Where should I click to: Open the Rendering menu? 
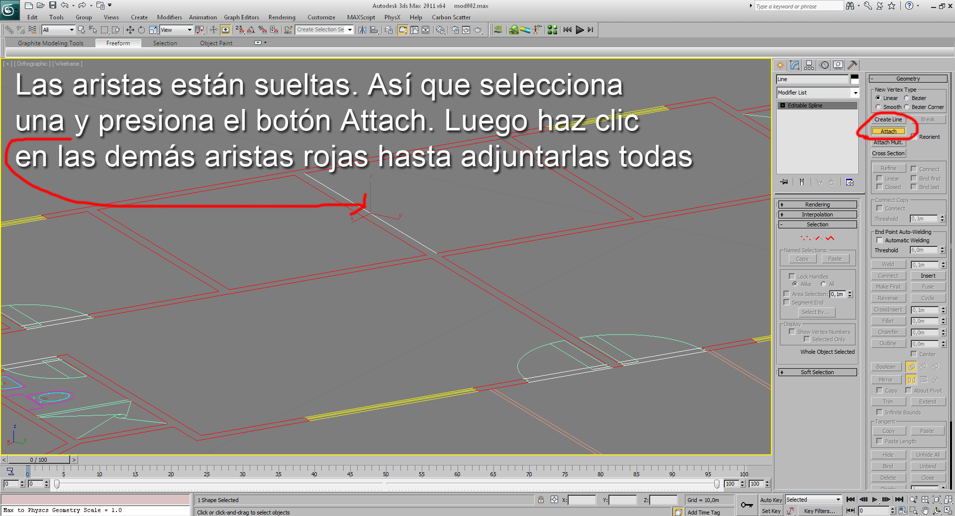[x=282, y=17]
